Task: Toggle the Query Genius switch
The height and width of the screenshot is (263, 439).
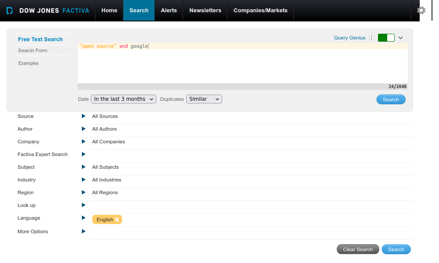Action: (x=386, y=38)
